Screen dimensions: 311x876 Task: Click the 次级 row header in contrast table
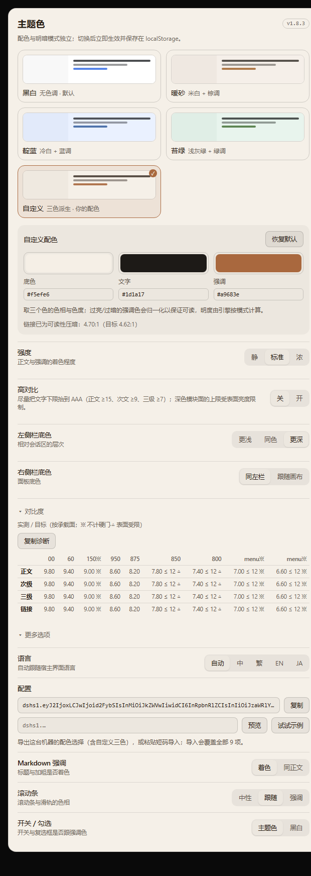[27, 584]
